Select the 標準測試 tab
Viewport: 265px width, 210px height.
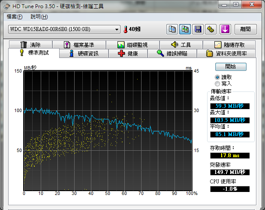point(34,53)
